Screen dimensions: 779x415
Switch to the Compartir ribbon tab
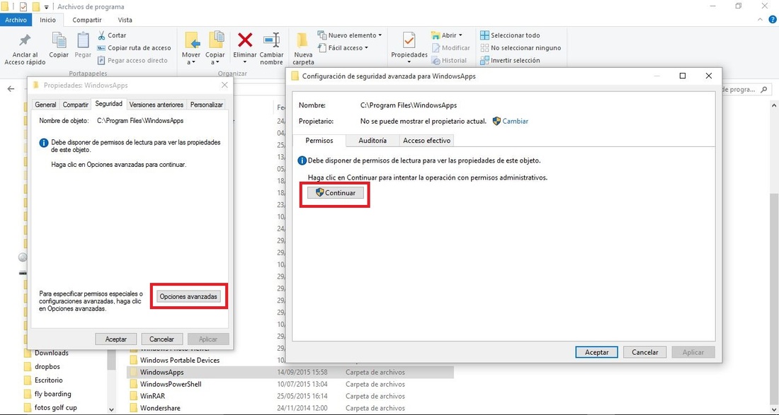pyautogui.click(x=87, y=20)
